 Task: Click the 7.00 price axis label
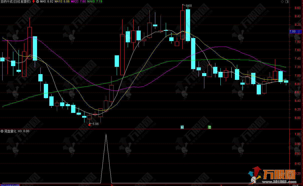coord(298,76)
